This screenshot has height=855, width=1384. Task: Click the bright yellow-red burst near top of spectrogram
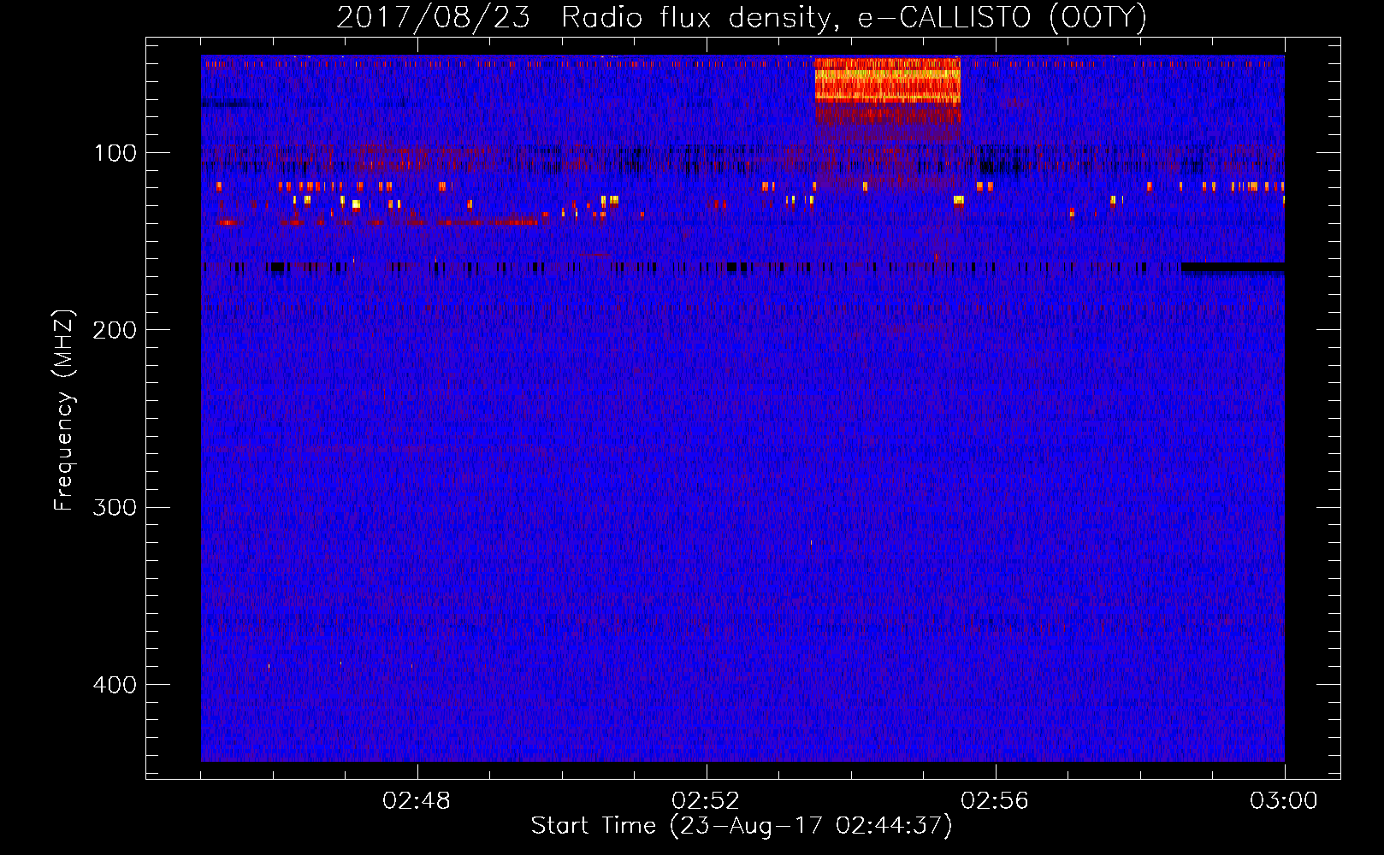(887, 80)
